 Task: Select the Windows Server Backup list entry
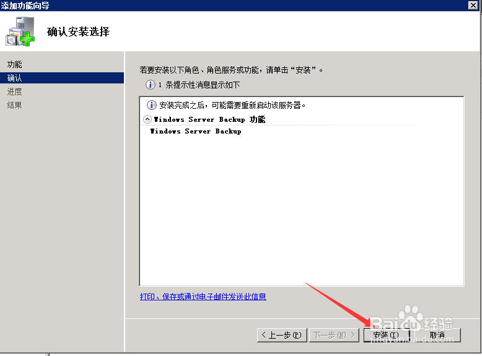coord(196,131)
